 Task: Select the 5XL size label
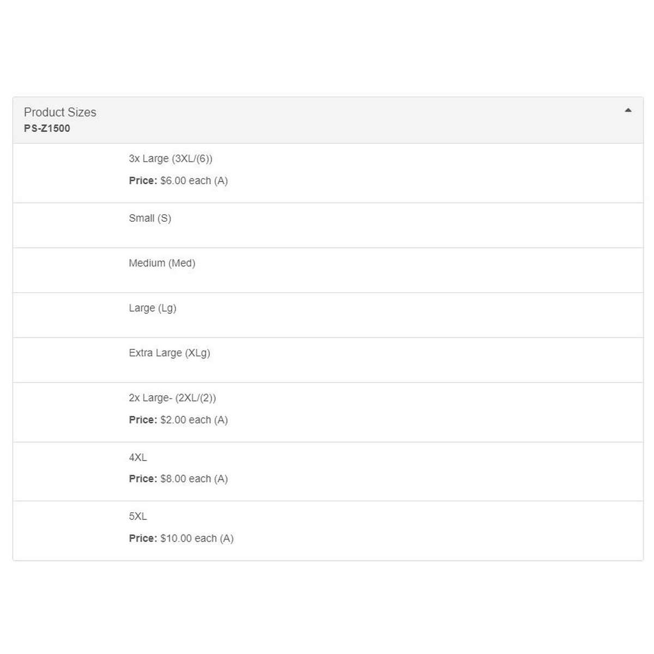click(138, 517)
